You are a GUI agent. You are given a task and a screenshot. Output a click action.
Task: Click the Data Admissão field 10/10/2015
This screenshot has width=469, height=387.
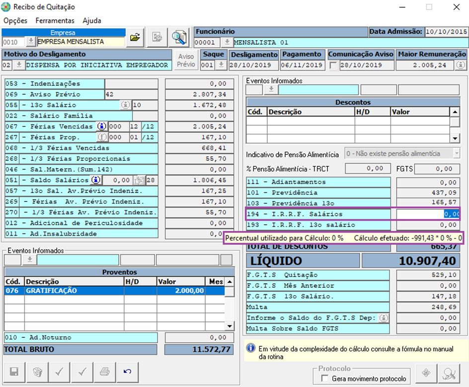tap(446, 32)
